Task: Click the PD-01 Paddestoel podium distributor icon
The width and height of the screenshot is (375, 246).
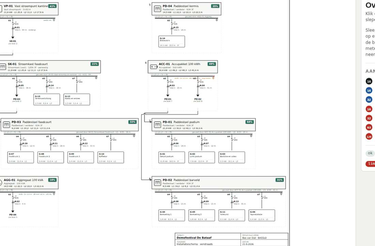Action: [x=157, y=125]
